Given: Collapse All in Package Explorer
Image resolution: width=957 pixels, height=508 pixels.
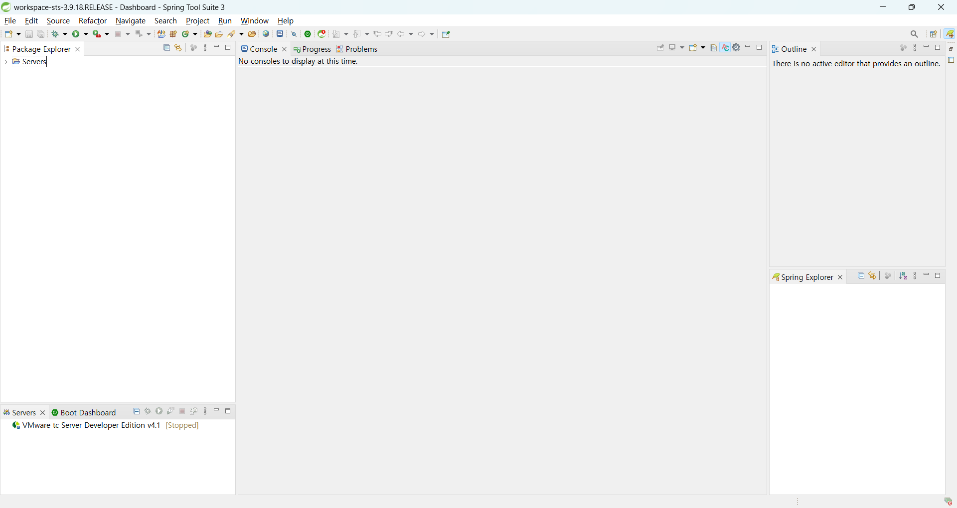Looking at the screenshot, I should coord(166,48).
